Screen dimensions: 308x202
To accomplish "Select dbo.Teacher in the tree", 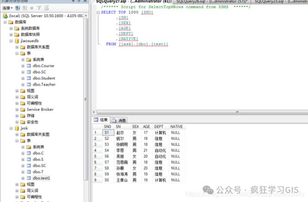I will coord(44,85).
